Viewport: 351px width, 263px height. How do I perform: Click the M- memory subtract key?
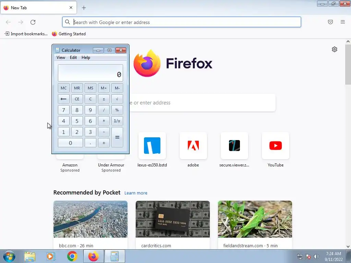(117, 88)
